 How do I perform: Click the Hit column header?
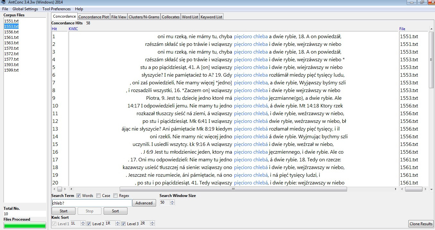tap(54, 29)
